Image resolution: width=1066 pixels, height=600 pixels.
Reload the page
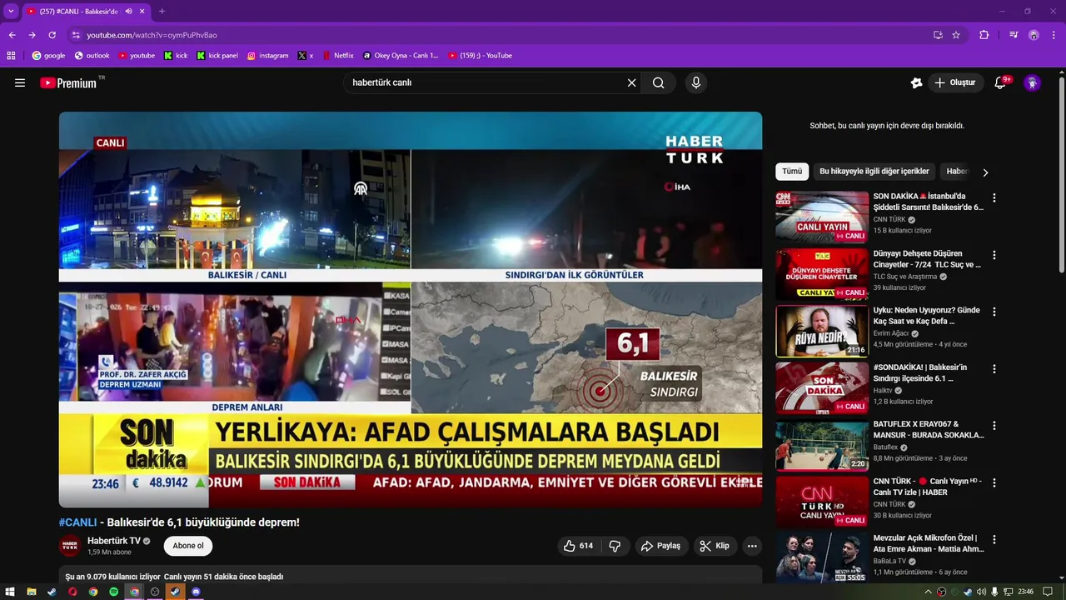click(x=52, y=35)
